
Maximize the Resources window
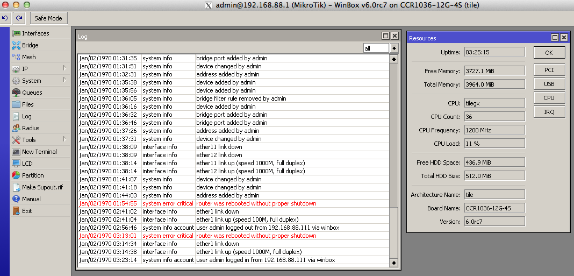555,37
